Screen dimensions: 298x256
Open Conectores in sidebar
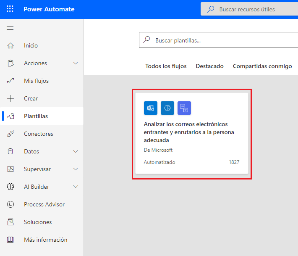click(x=42, y=134)
